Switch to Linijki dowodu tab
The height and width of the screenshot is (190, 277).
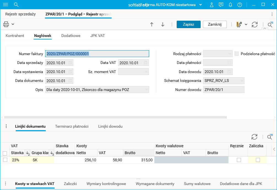tap(111, 126)
